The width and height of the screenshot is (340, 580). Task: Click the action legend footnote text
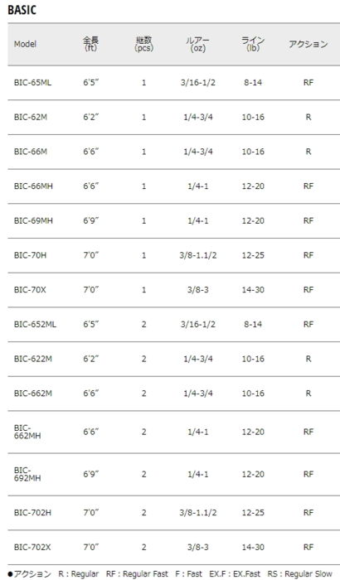(x=170, y=574)
